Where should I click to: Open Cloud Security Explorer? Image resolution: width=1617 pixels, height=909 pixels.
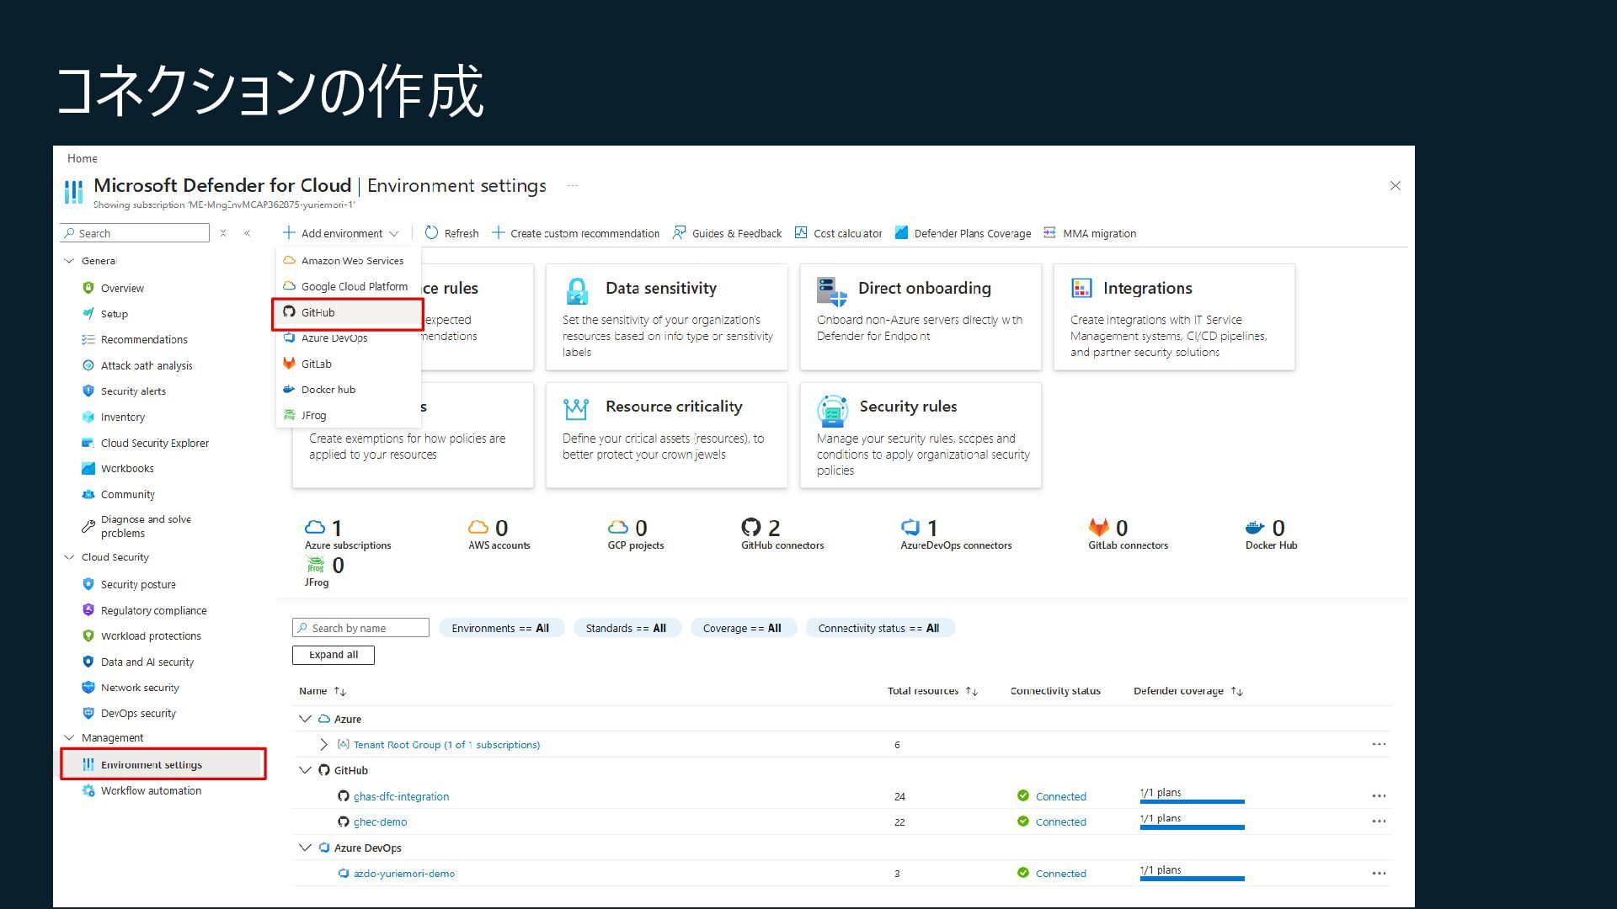(154, 443)
